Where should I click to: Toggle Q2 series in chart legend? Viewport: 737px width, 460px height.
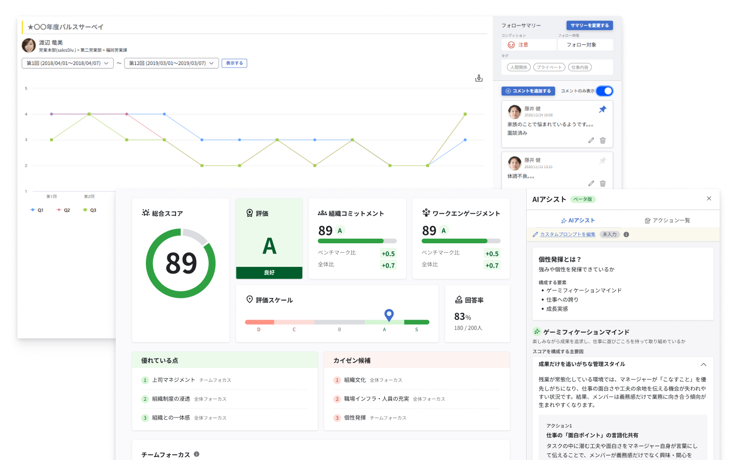point(63,210)
